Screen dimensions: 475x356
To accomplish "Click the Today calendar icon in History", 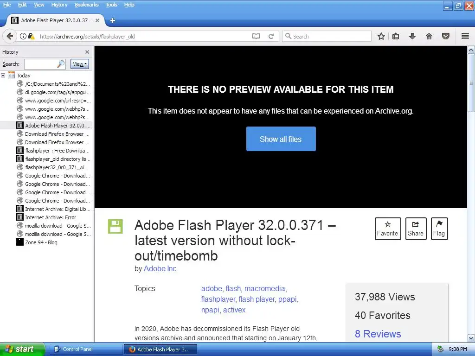I will [11, 75].
